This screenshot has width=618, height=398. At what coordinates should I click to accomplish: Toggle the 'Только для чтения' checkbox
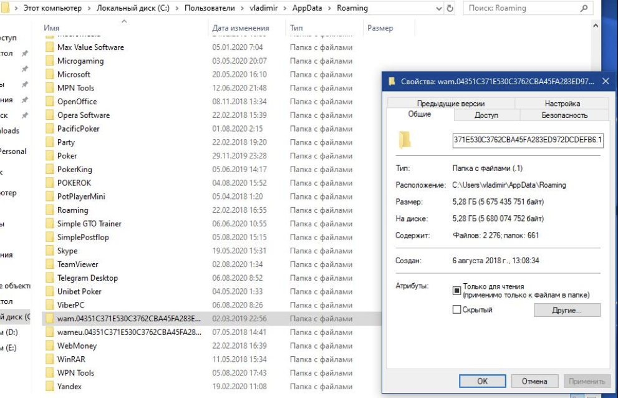(456, 291)
